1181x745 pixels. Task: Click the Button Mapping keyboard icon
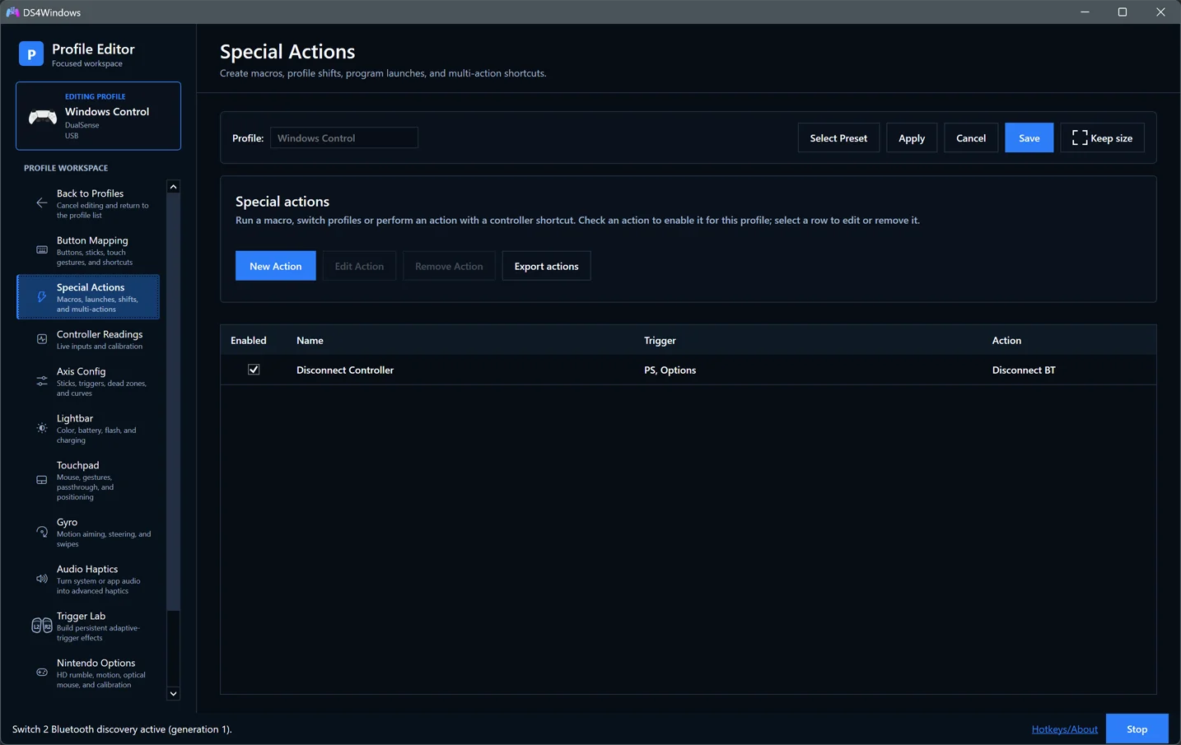(x=42, y=250)
